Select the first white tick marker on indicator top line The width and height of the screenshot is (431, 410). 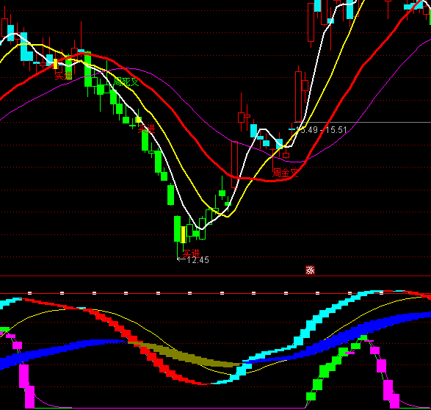[x=30, y=293]
